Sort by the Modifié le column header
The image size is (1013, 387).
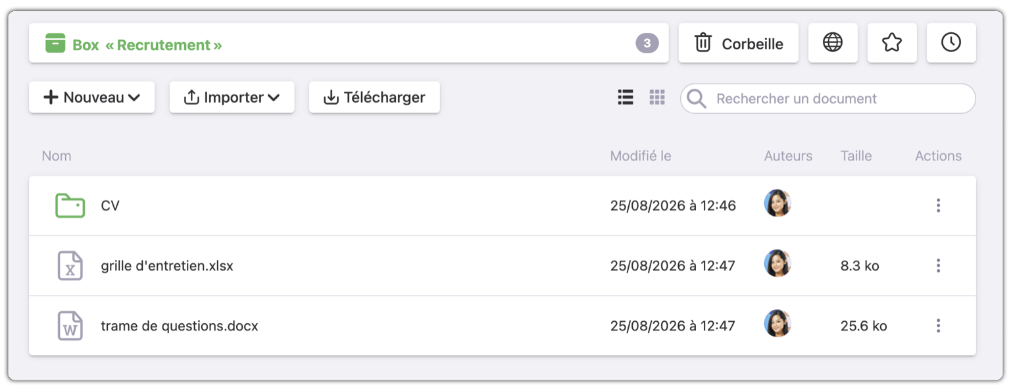pyautogui.click(x=641, y=156)
